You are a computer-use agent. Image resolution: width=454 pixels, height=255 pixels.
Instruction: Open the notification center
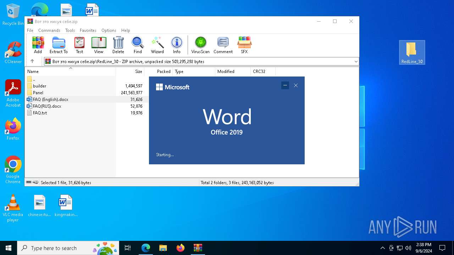[442, 248]
